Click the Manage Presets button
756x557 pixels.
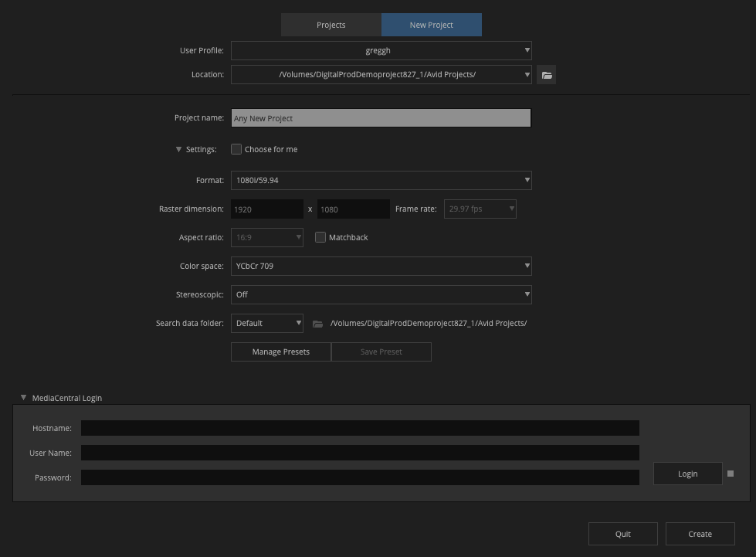(280, 352)
